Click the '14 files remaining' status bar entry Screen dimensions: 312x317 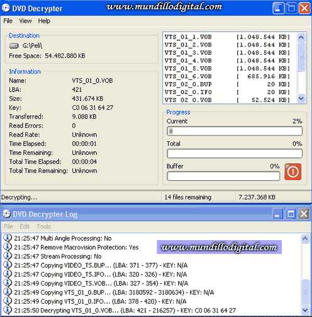tap(187, 197)
